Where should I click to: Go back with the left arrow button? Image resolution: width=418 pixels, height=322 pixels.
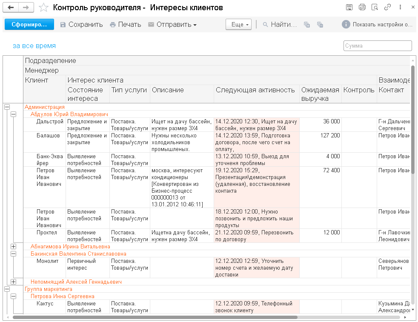pyautogui.click(x=11, y=8)
